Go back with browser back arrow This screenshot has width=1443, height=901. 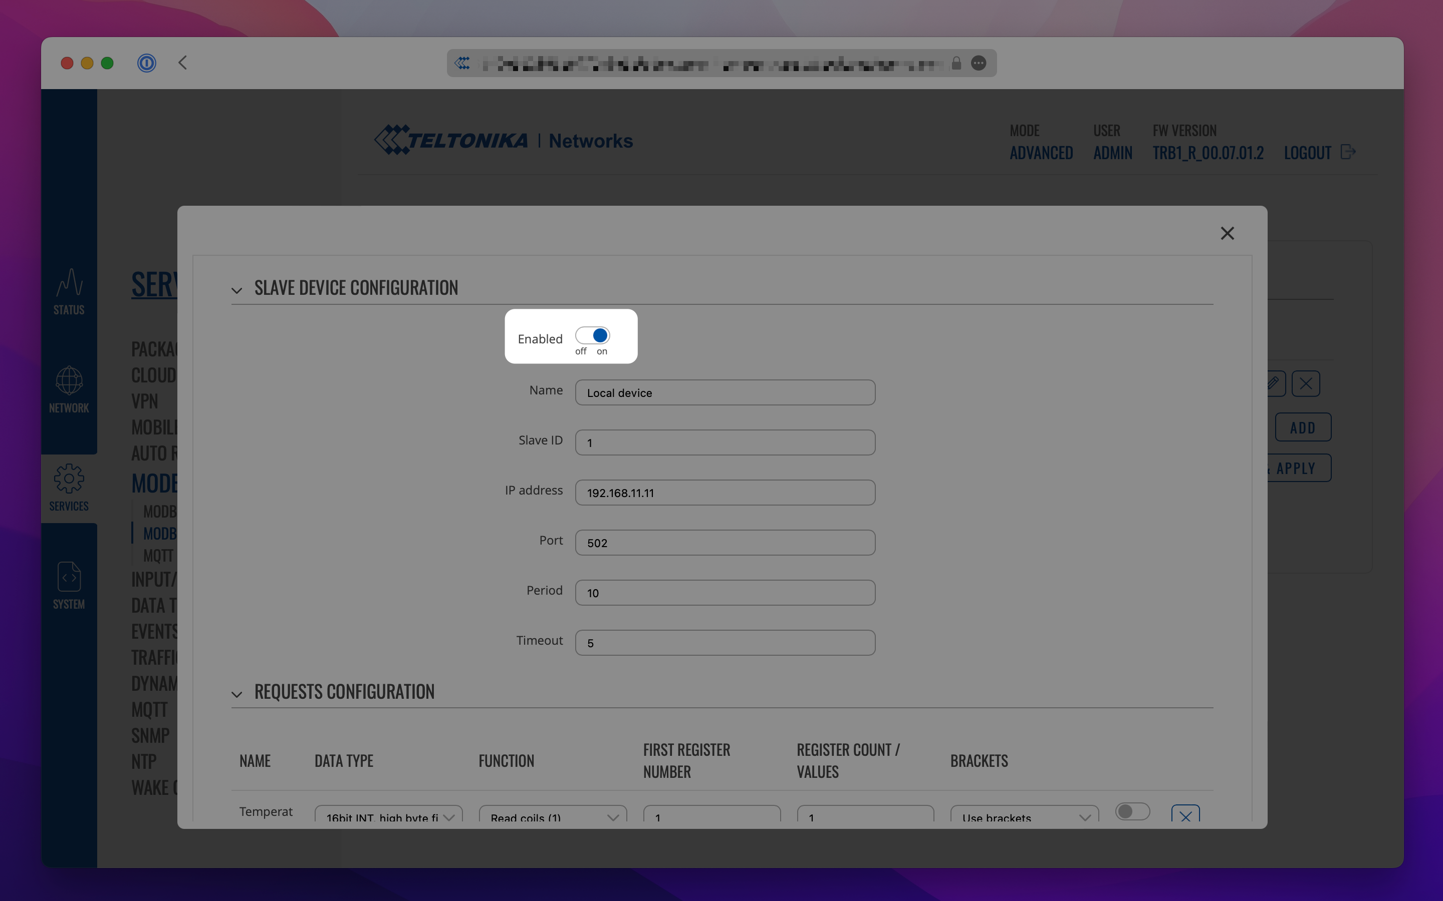click(x=183, y=63)
